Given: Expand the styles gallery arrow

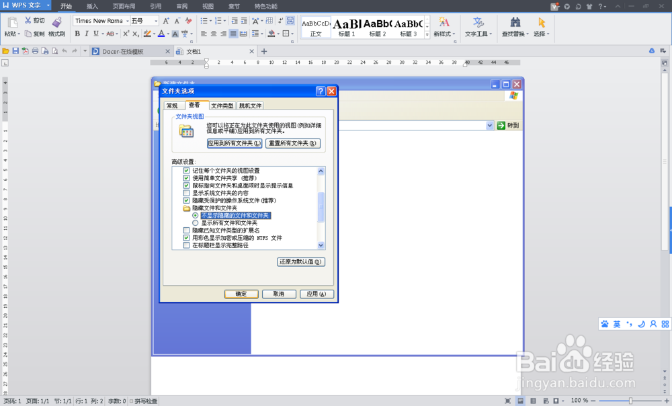Looking at the screenshot, I should [427, 35].
